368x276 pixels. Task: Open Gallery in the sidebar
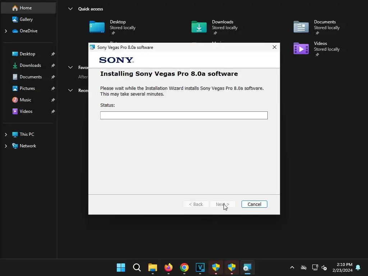tap(26, 19)
